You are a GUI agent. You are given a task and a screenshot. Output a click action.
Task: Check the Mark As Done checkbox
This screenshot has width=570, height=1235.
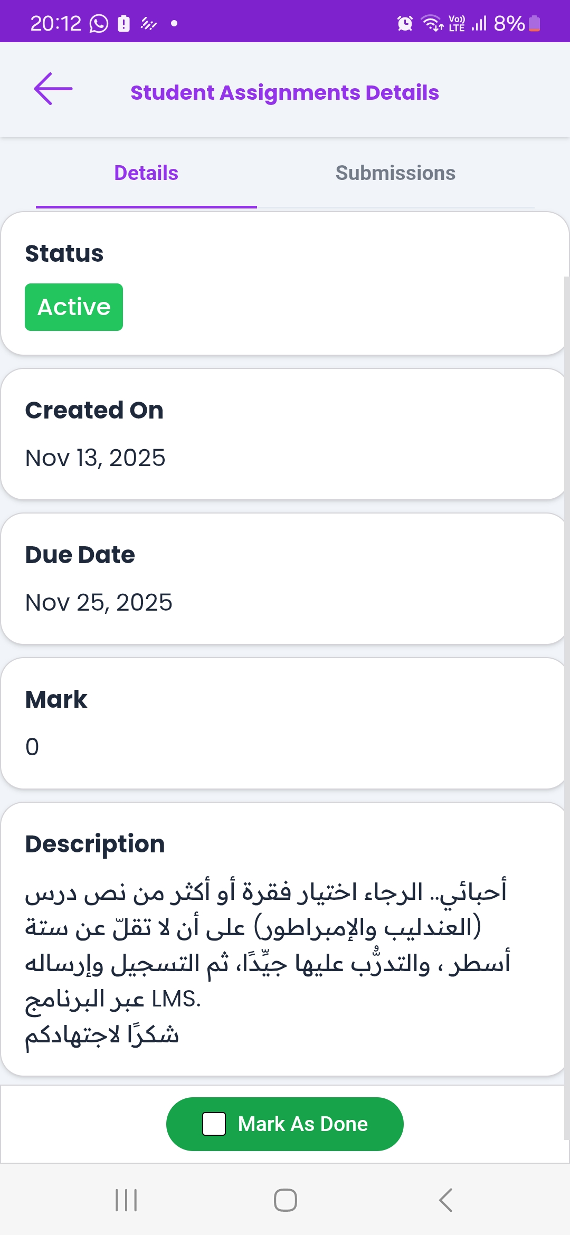(x=214, y=1124)
